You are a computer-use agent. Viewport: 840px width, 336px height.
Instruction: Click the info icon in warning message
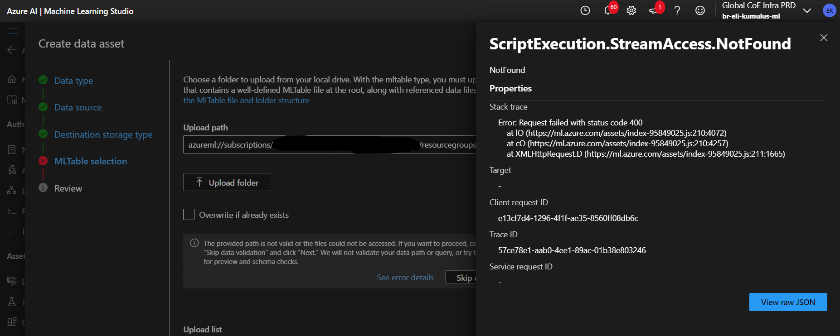point(194,243)
